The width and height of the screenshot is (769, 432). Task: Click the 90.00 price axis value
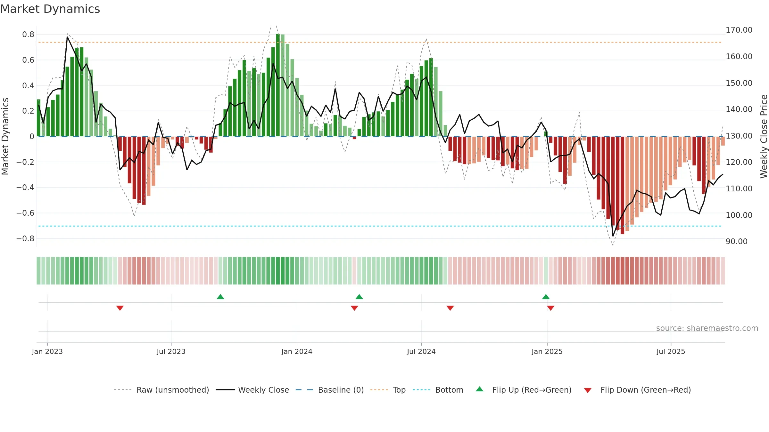pos(737,242)
